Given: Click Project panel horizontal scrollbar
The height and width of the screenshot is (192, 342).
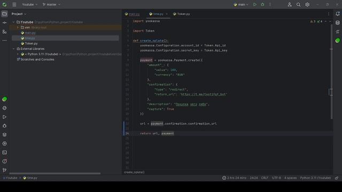Looking at the screenshot, I should 55,173.
